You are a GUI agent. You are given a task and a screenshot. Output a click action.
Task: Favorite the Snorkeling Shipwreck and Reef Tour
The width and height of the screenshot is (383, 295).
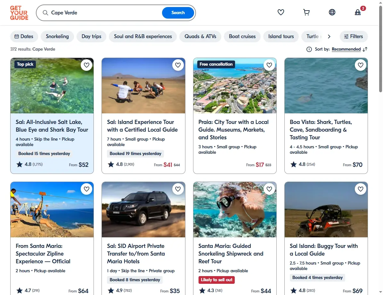(x=269, y=189)
